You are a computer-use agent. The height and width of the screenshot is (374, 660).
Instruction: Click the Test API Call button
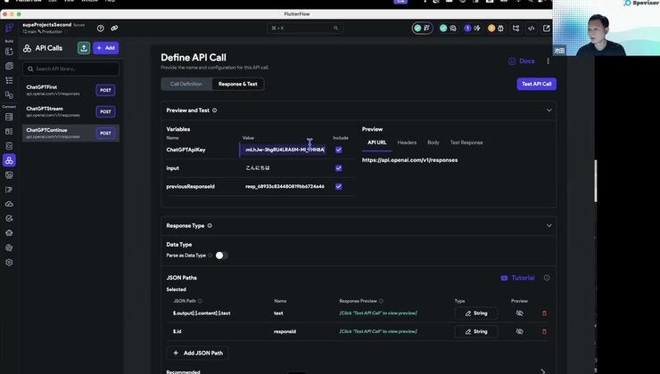click(x=537, y=84)
